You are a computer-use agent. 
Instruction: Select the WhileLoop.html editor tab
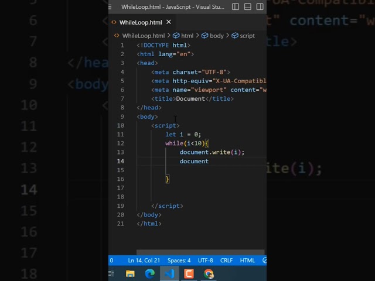click(x=141, y=22)
